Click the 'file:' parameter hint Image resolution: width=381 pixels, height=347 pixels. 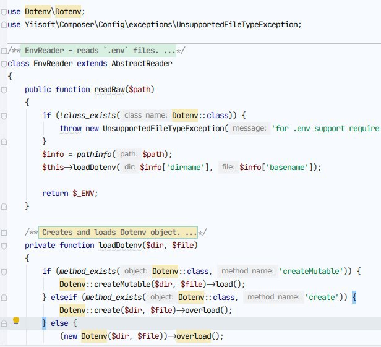point(228,167)
